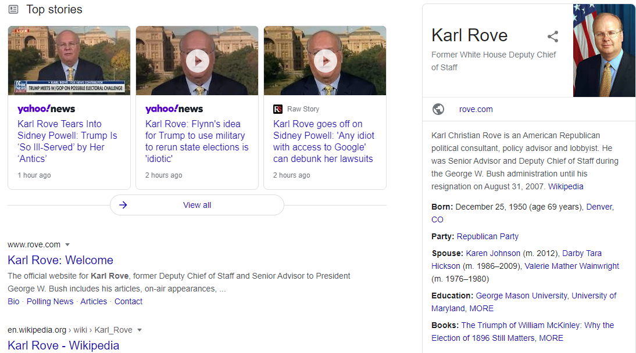Image resolution: width=636 pixels, height=353 pixels.
Task: Open the Bio sitelink
Action: point(13,301)
